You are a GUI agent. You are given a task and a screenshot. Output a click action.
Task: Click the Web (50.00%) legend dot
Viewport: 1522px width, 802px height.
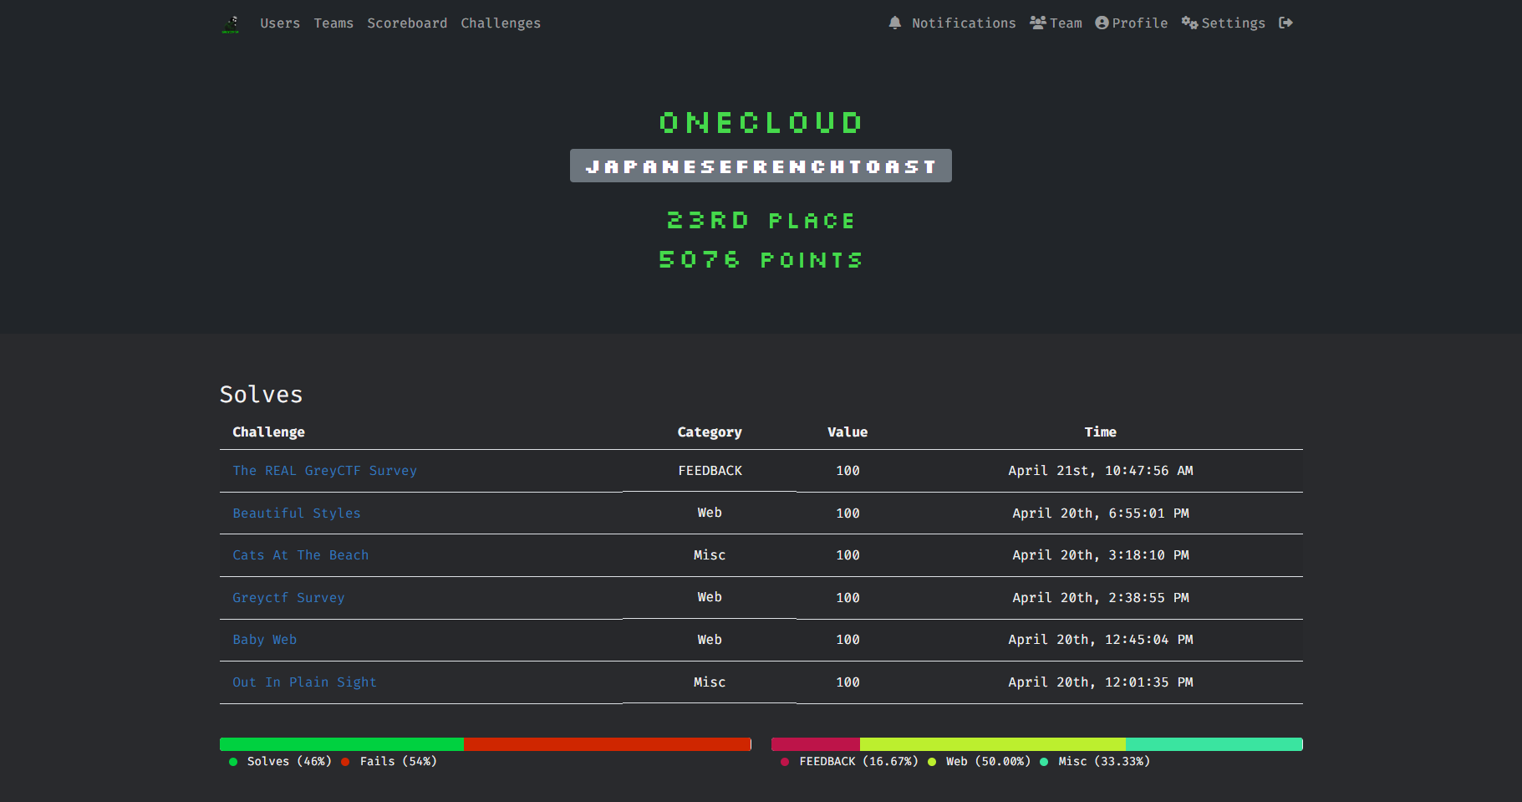coord(932,762)
